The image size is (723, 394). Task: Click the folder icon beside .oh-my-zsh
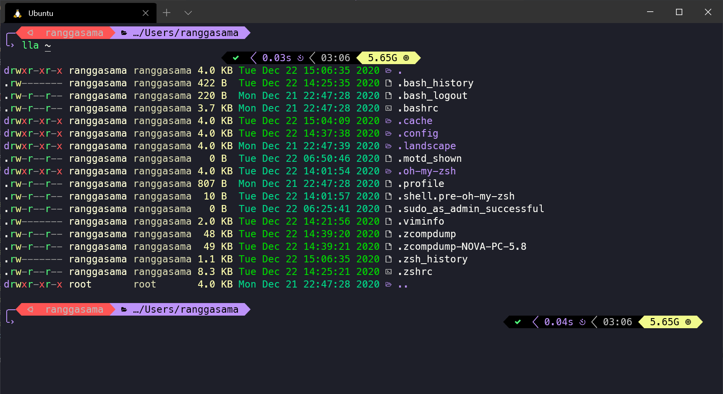388,171
